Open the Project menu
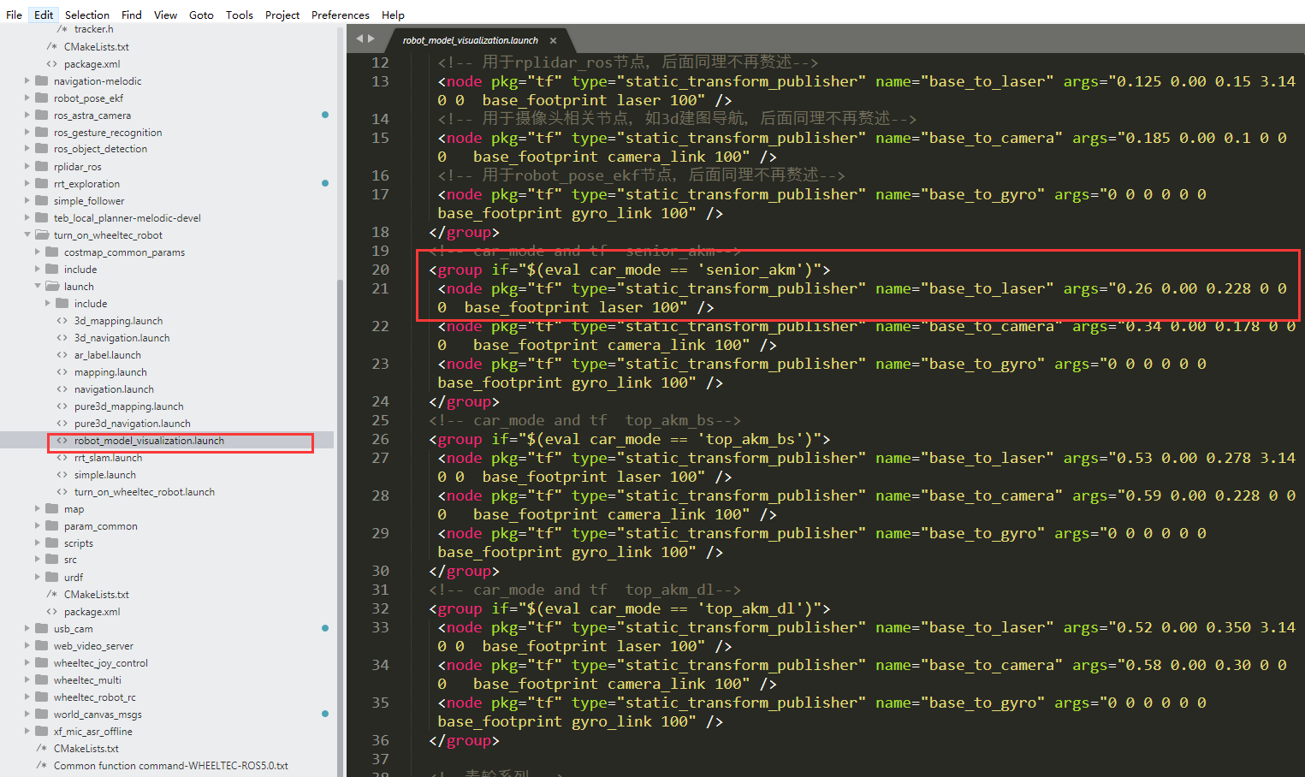1305x777 pixels. (282, 15)
